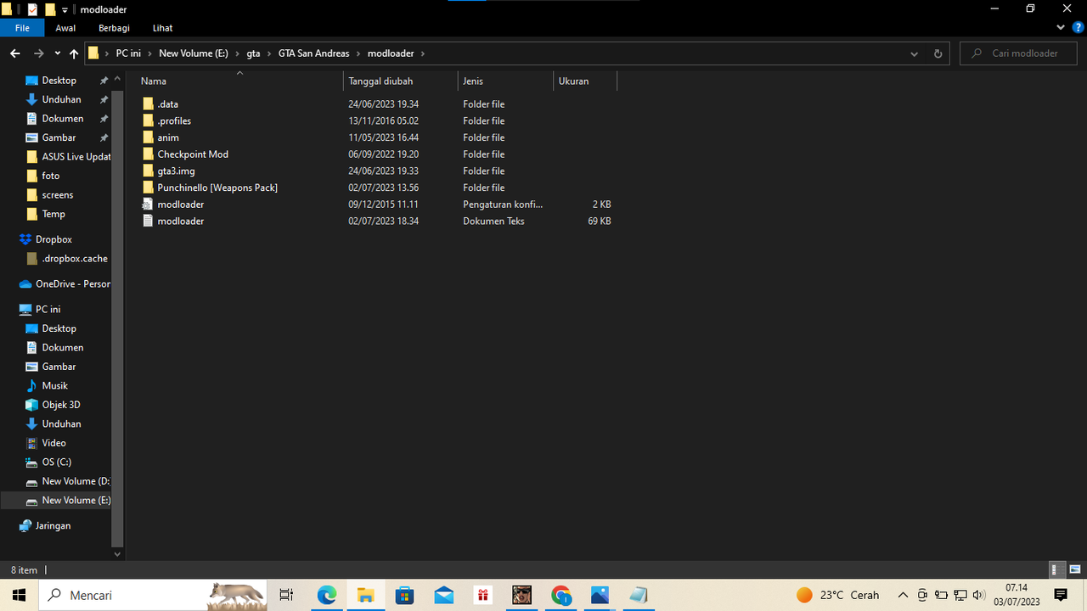Go to the gta folder in the address bar

[x=253, y=53]
